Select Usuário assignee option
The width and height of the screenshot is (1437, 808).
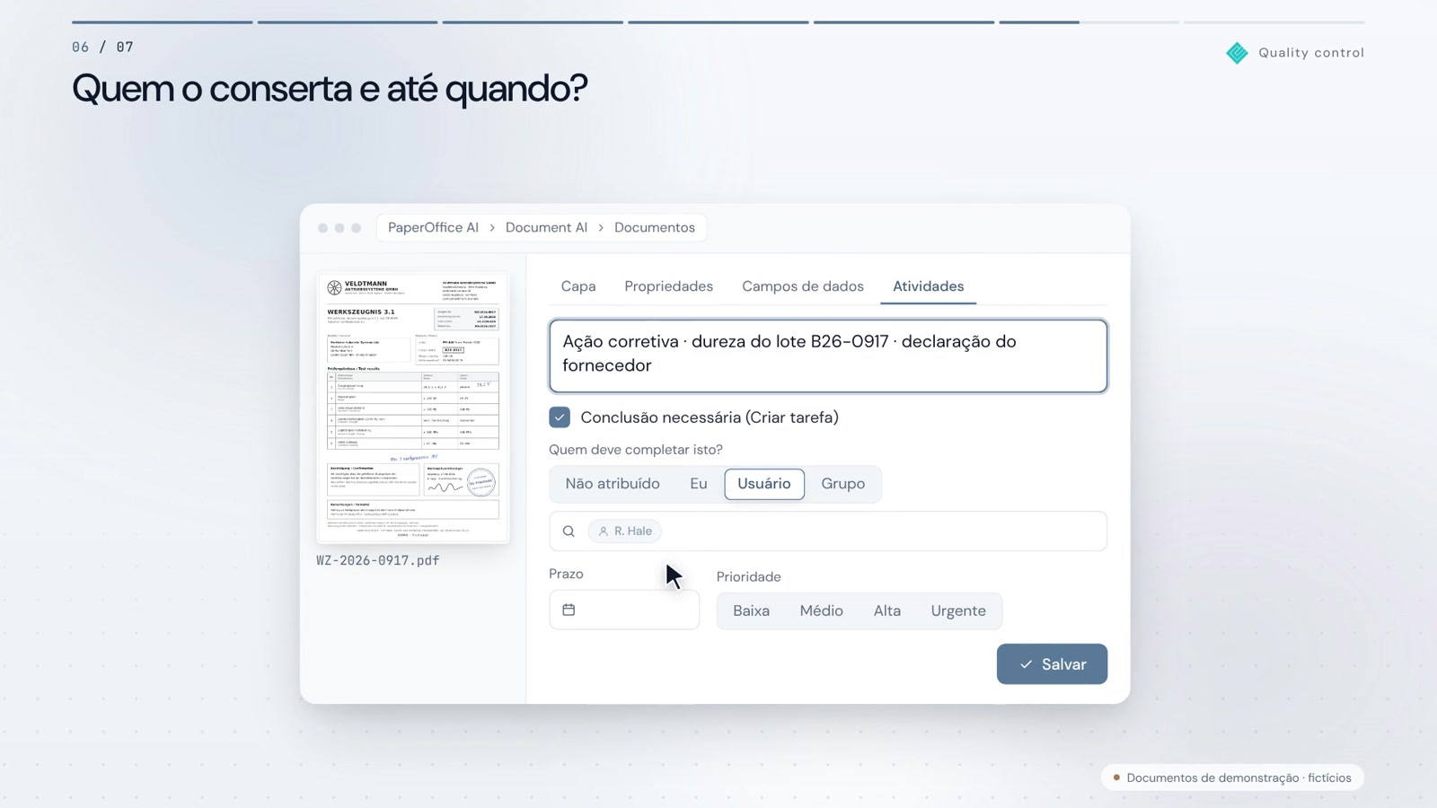pyautogui.click(x=764, y=484)
